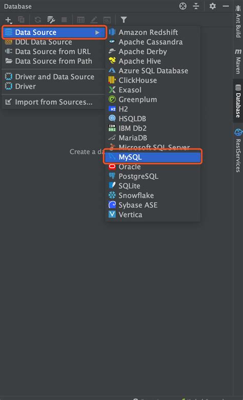Open Database settings gear icon
Image resolution: width=243 pixels, height=400 pixels.
(x=212, y=6)
